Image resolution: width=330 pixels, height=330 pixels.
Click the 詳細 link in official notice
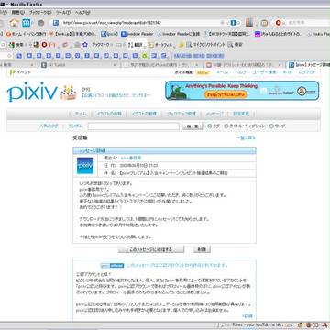click(247, 316)
